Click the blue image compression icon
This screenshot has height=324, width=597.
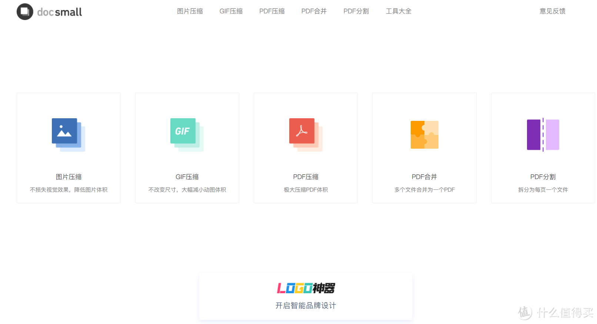coord(68,134)
